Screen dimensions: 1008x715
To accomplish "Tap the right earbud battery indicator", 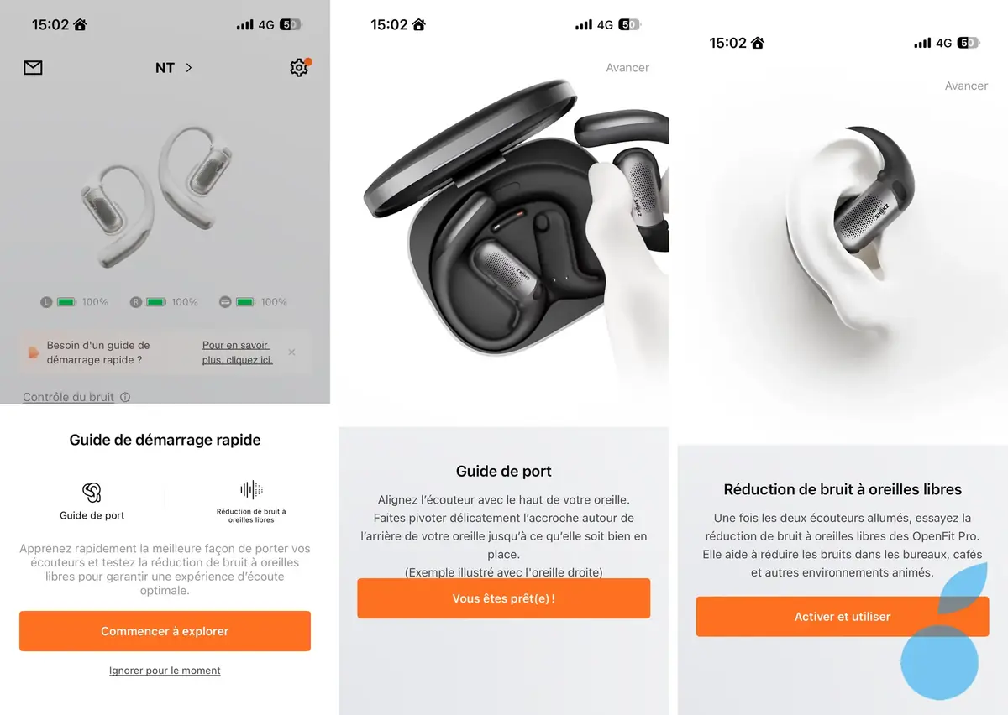I will 165,302.
